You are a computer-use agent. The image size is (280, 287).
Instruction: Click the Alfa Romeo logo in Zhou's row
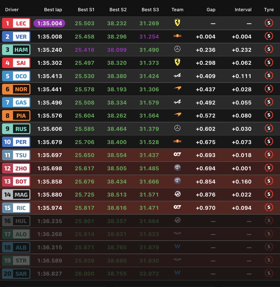pos(177,168)
